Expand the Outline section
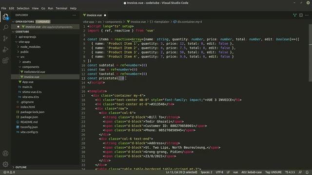This screenshot has height=175, width=312. (x=21, y=167)
